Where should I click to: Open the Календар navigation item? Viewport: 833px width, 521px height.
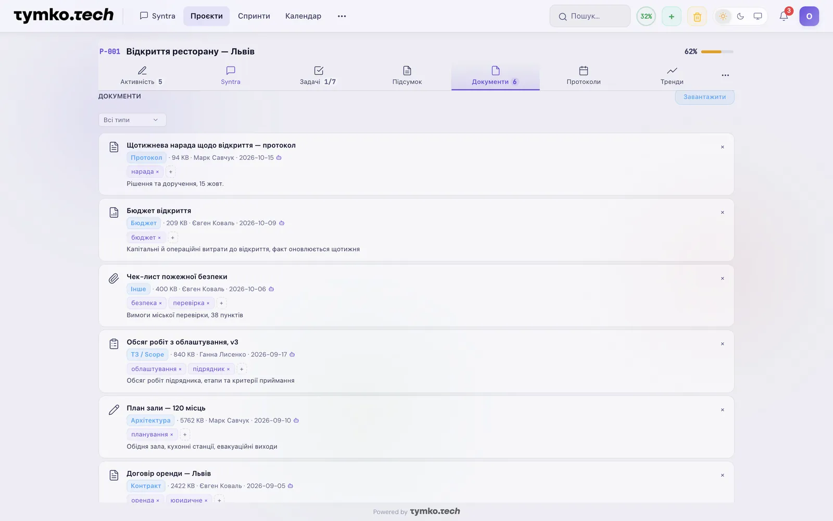303,16
